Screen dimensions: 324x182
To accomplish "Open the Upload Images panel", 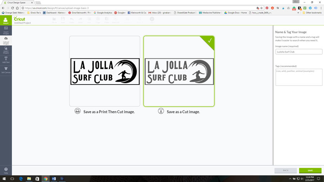I will pyautogui.click(x=6, y=41).
